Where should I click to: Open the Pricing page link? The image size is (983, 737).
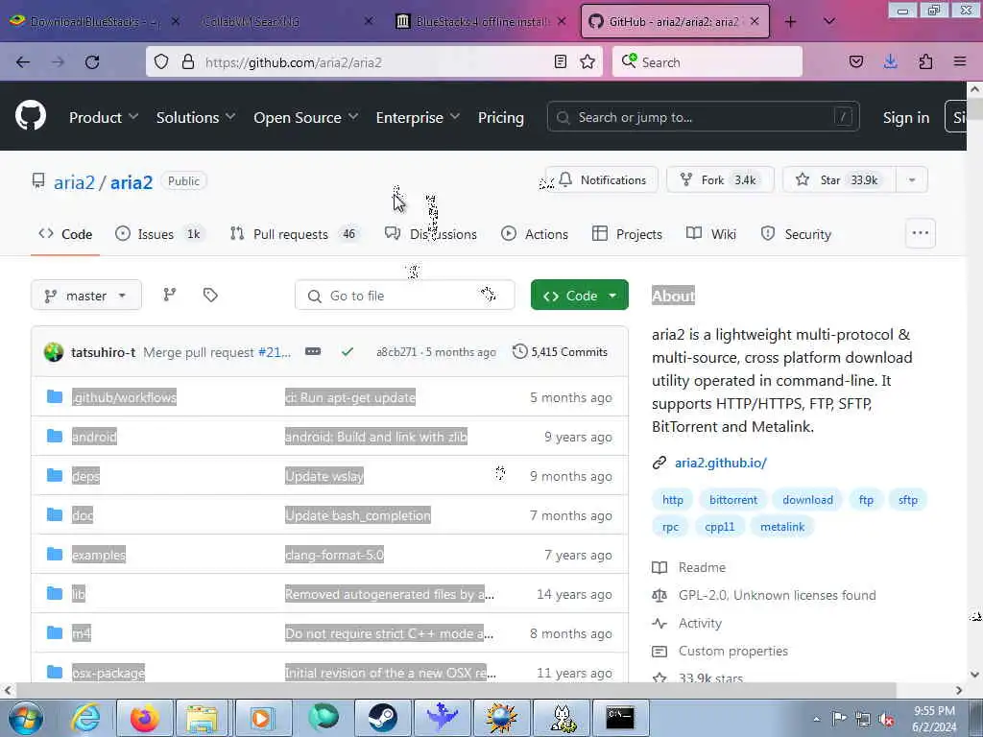click(x=501, y=117)
